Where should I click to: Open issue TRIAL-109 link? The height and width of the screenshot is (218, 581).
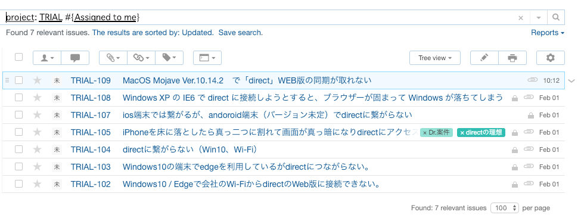(x=91, y=80)
